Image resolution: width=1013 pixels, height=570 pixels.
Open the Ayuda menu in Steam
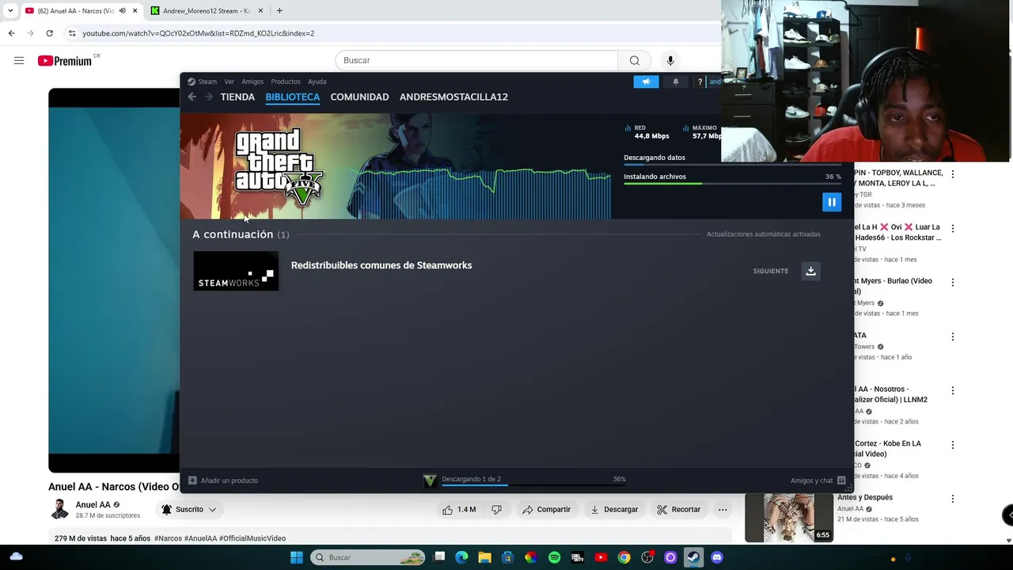click(317, 82)
